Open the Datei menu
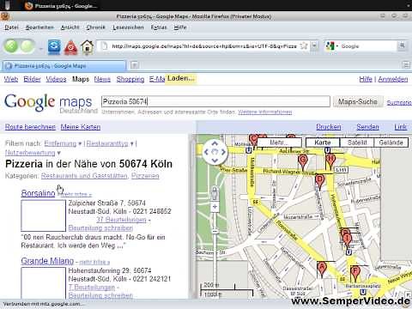Image resolution: width=412 pixels, height=309 pixels. [11, 27]
